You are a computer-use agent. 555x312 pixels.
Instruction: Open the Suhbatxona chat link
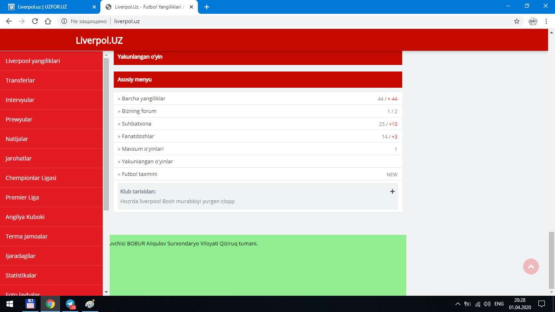pyautogui.click(x=136, y=124)
